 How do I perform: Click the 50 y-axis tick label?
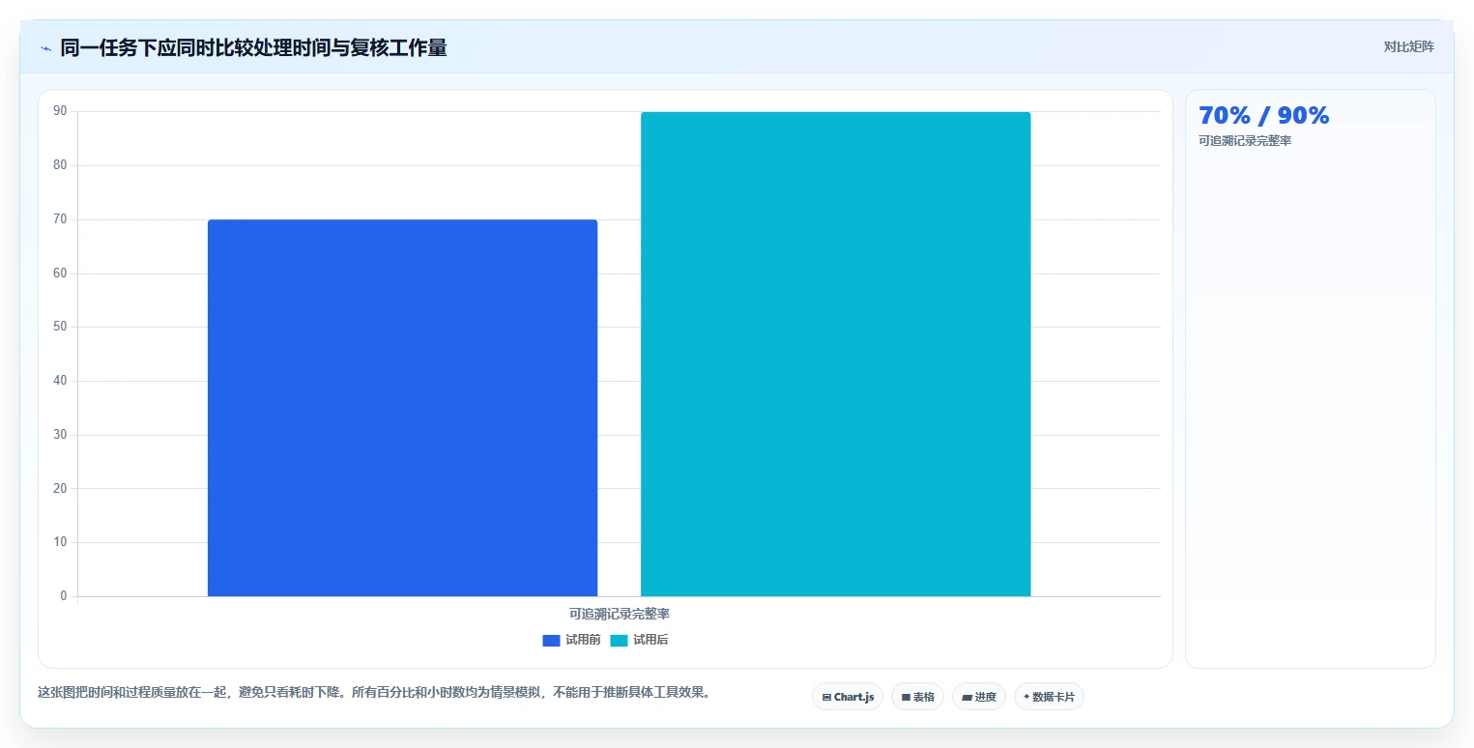pyautogui.click(x=60, y=327)
